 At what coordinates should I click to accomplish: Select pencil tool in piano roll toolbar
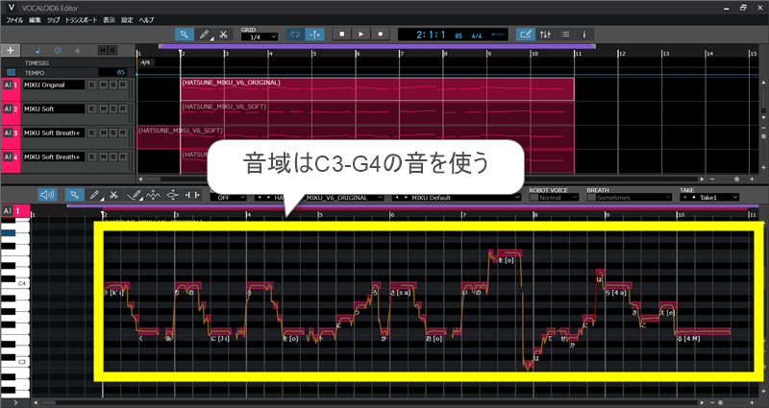click(94, 195)
